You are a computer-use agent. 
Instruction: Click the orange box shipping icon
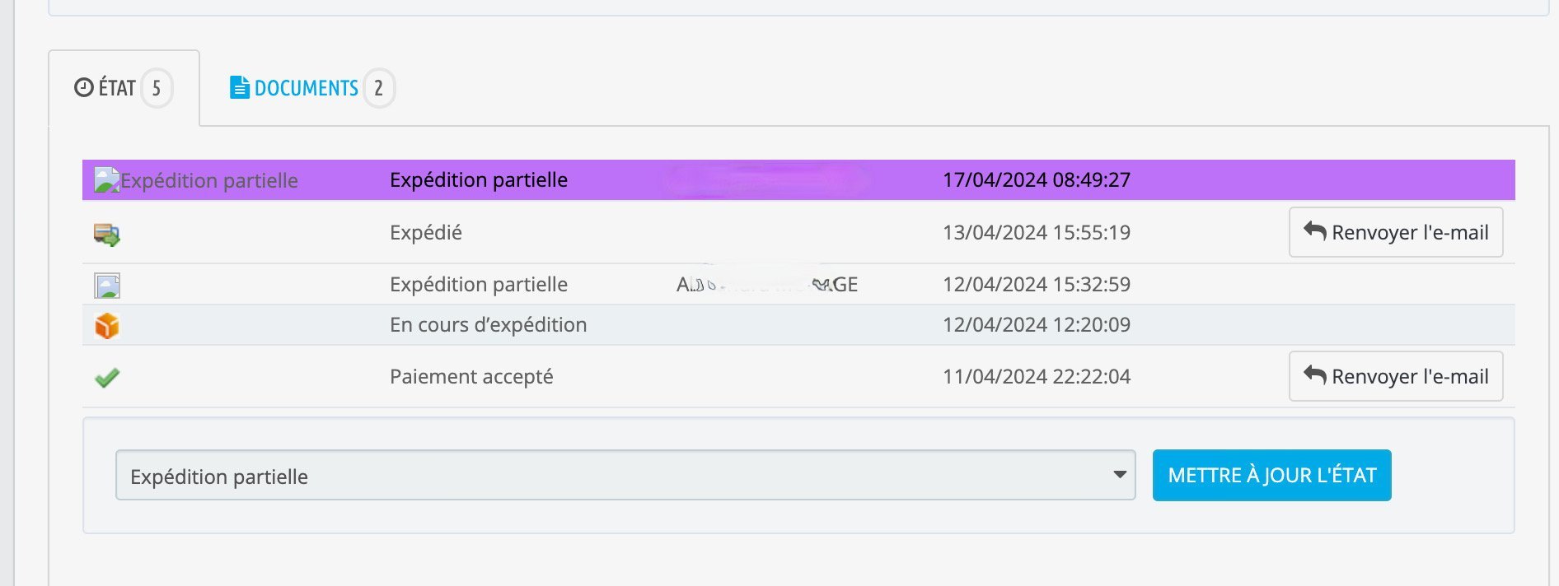(x=107, y=326)
